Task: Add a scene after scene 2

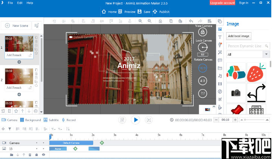Action: (19, 94)
